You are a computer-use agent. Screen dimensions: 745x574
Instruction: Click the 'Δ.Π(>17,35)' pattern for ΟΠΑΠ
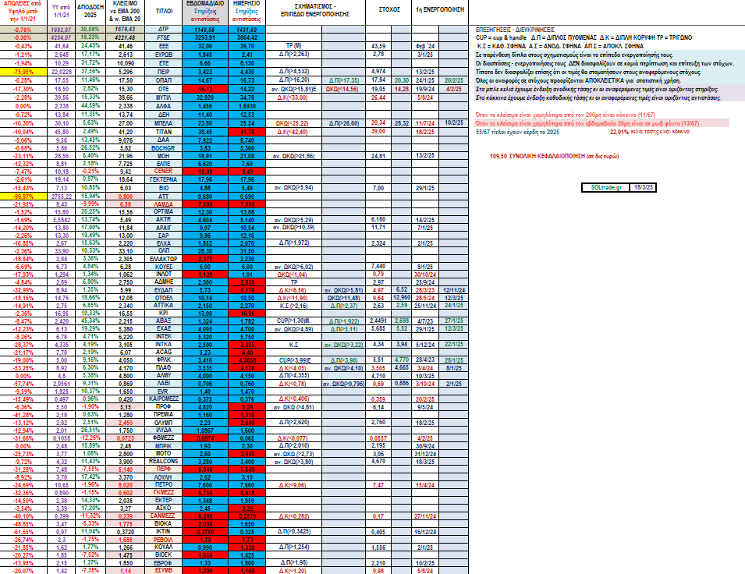(x=343, y=81)
